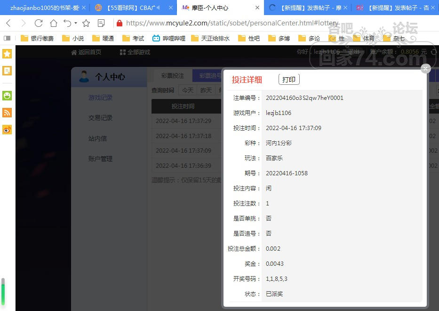Click the red padlock security icon
Viewport: 439px width, 311px height.
120,23
